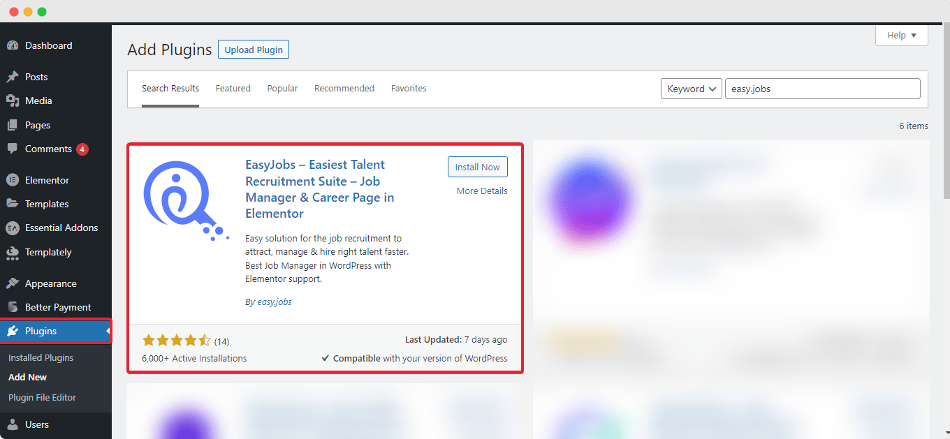Click the Posts pushpin icon

click(x=13, y=77)
